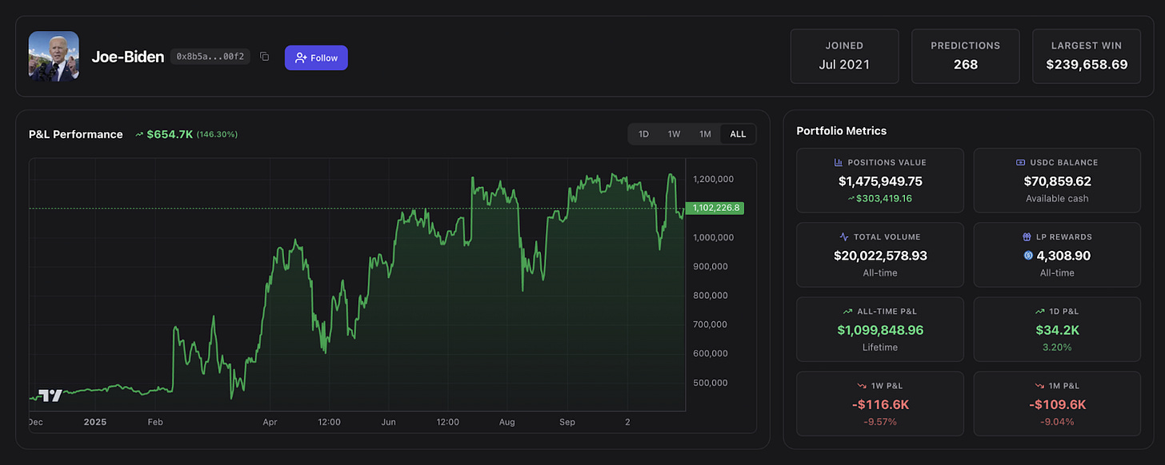
Task: Click the Largest Win $239,658.69 card
Action: [1087, 56]
